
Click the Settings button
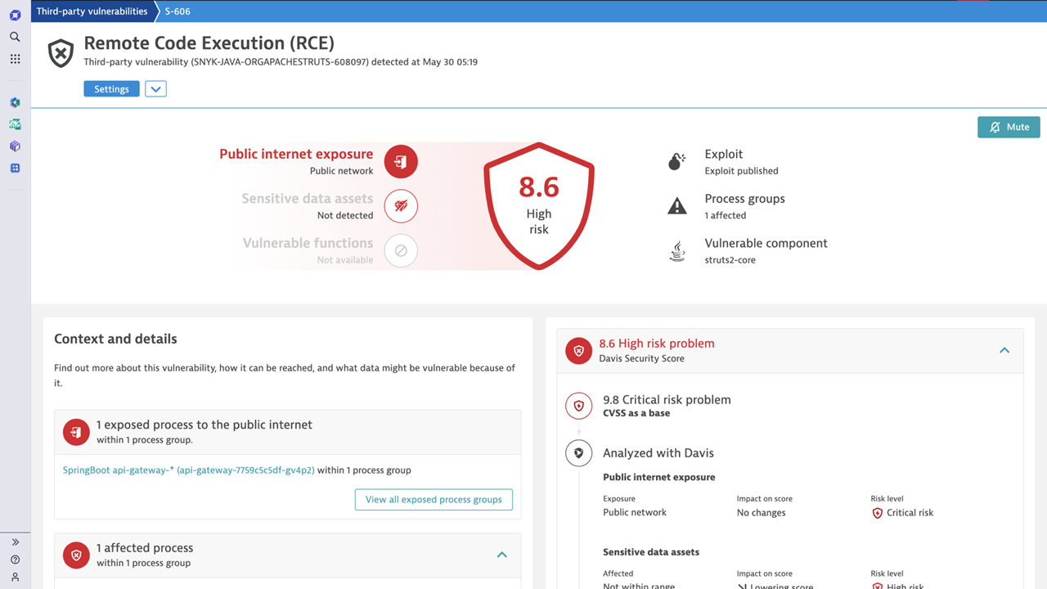pyautogui.click(x=111, y=89)
